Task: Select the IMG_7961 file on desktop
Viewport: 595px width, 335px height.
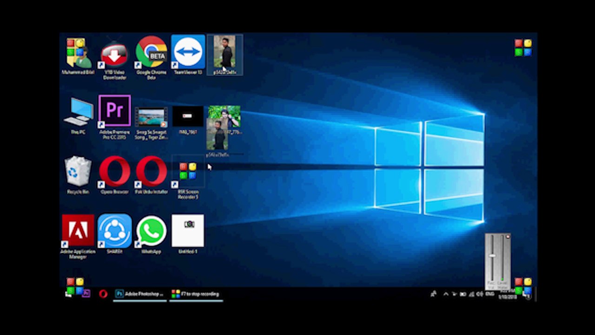Action: (188, 121)
